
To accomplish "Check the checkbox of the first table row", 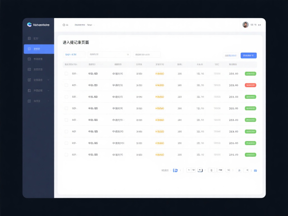I will [x=66, y=73].
